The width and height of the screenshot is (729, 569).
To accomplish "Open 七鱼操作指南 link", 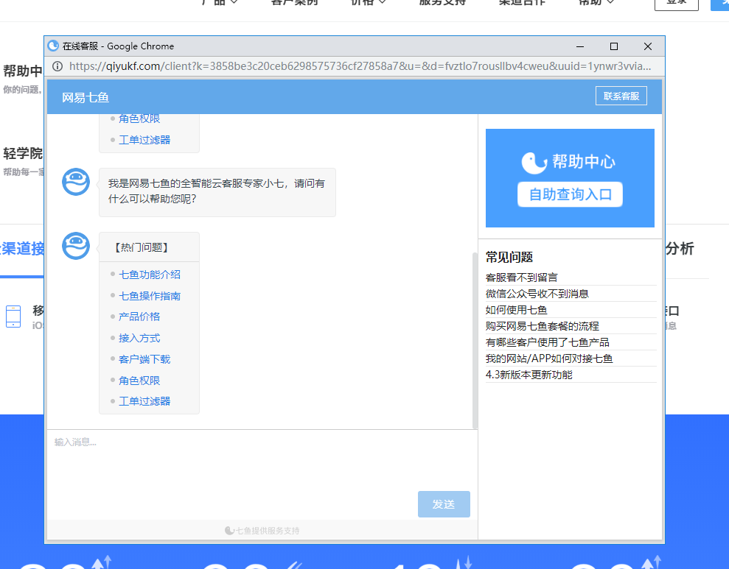I will tap(149, 296).
